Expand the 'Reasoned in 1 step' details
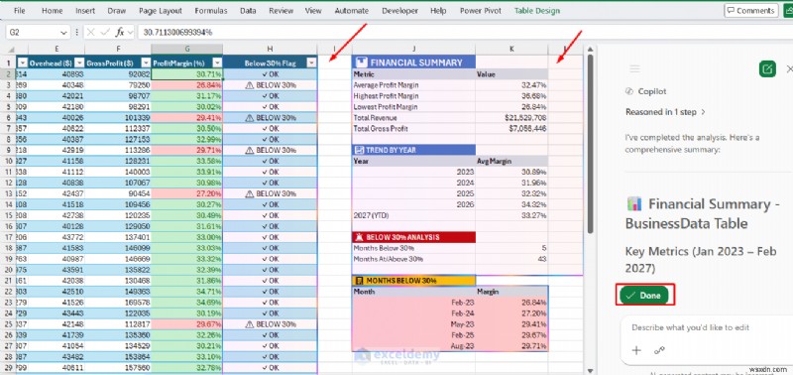This screenshot has height=375, width=793. [x=665, y=112]
